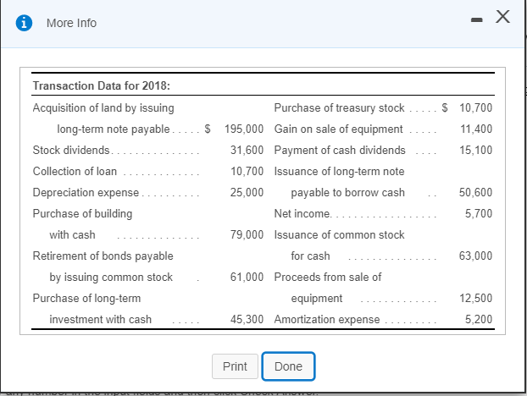Click 'Issuance of common stock' label
527x396 pixels.
pyautogui.click(x=340, y=234)
